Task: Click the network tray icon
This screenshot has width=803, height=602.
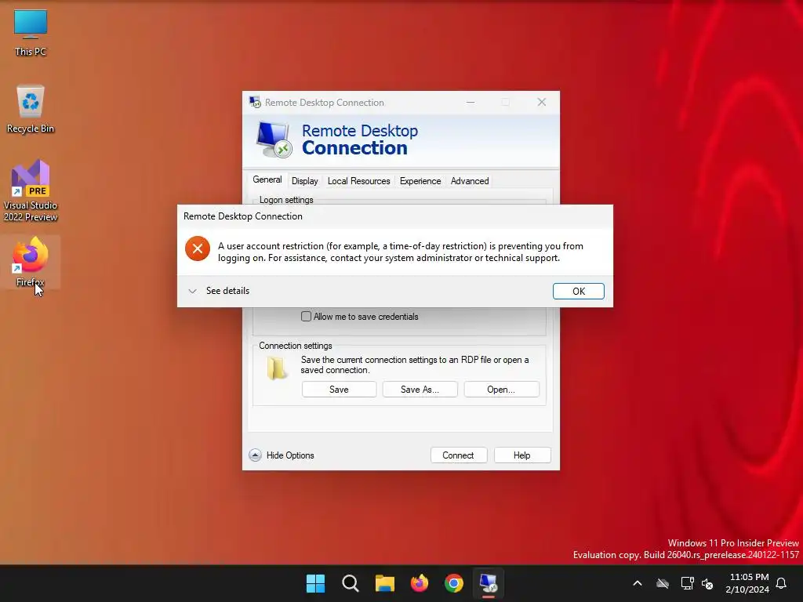Action: 687,583
